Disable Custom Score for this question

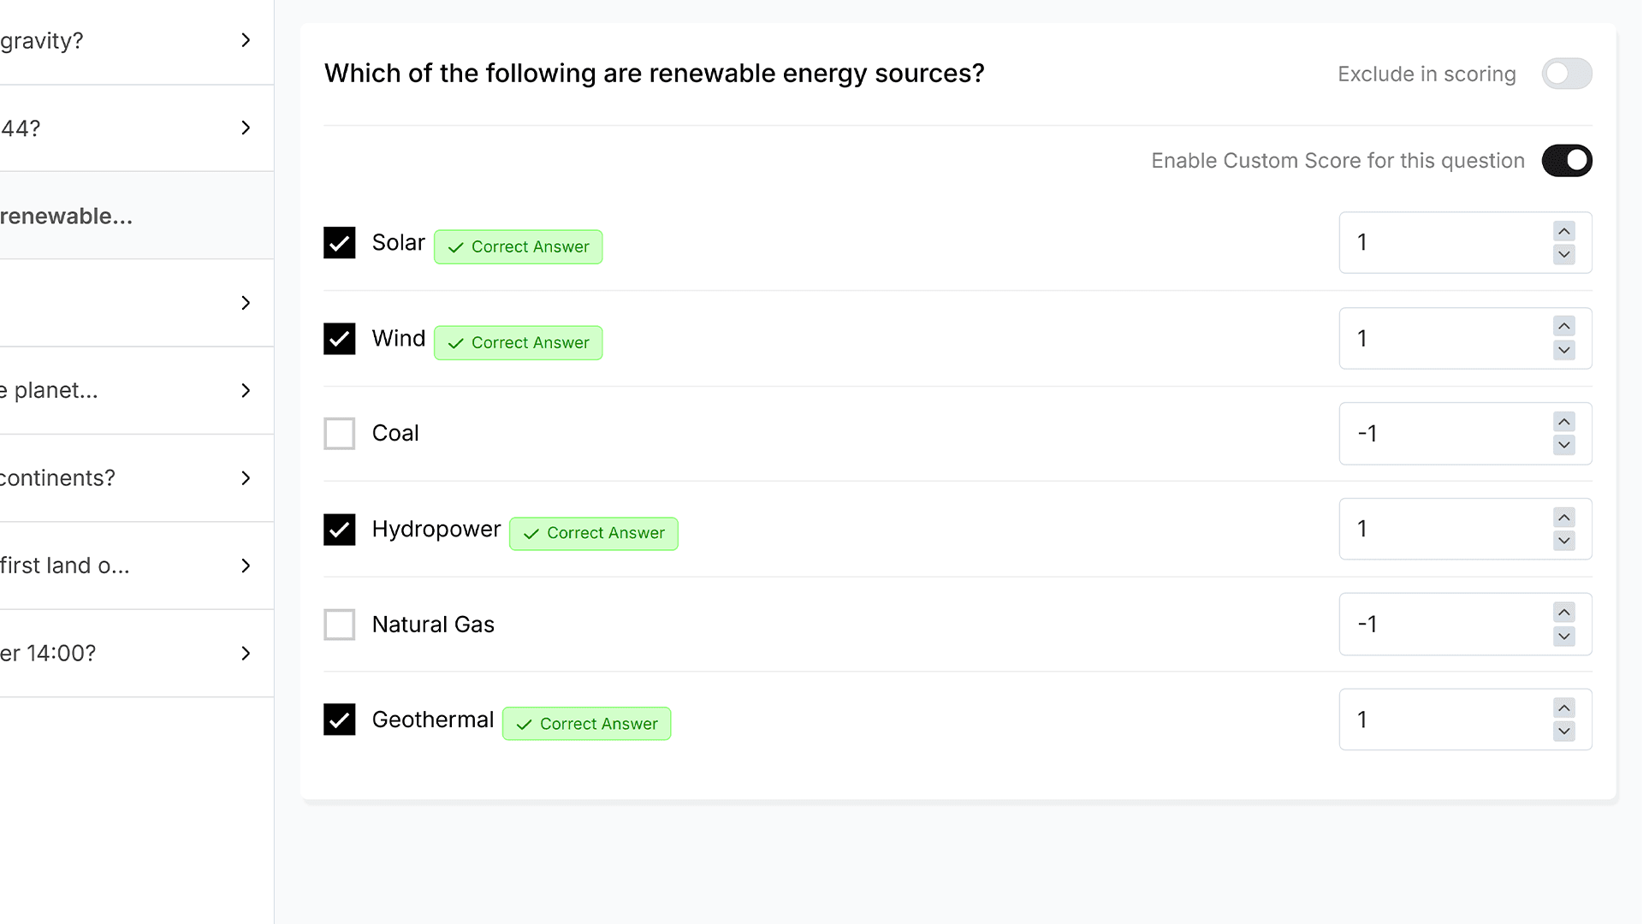pos(1567,161)
